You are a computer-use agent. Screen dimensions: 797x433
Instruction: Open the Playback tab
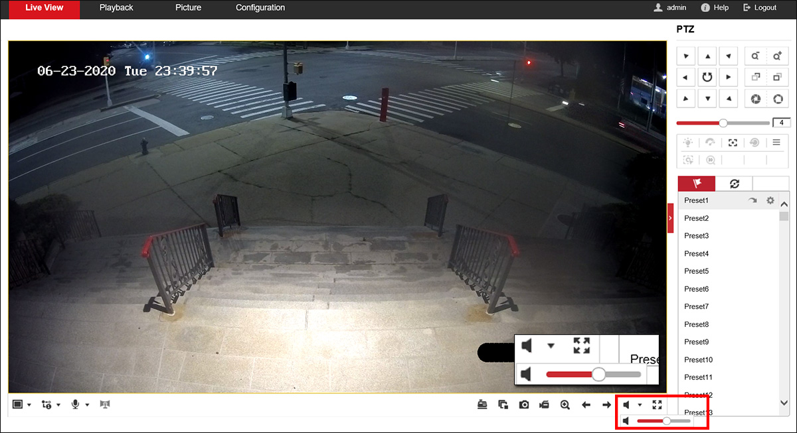116,8
